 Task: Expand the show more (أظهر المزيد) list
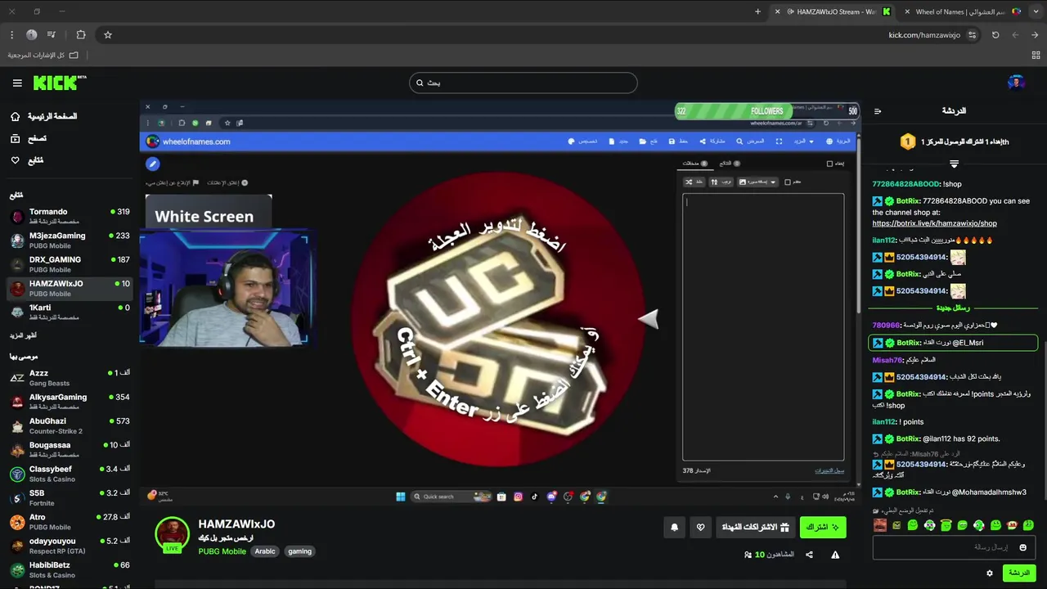click(23, 335)
